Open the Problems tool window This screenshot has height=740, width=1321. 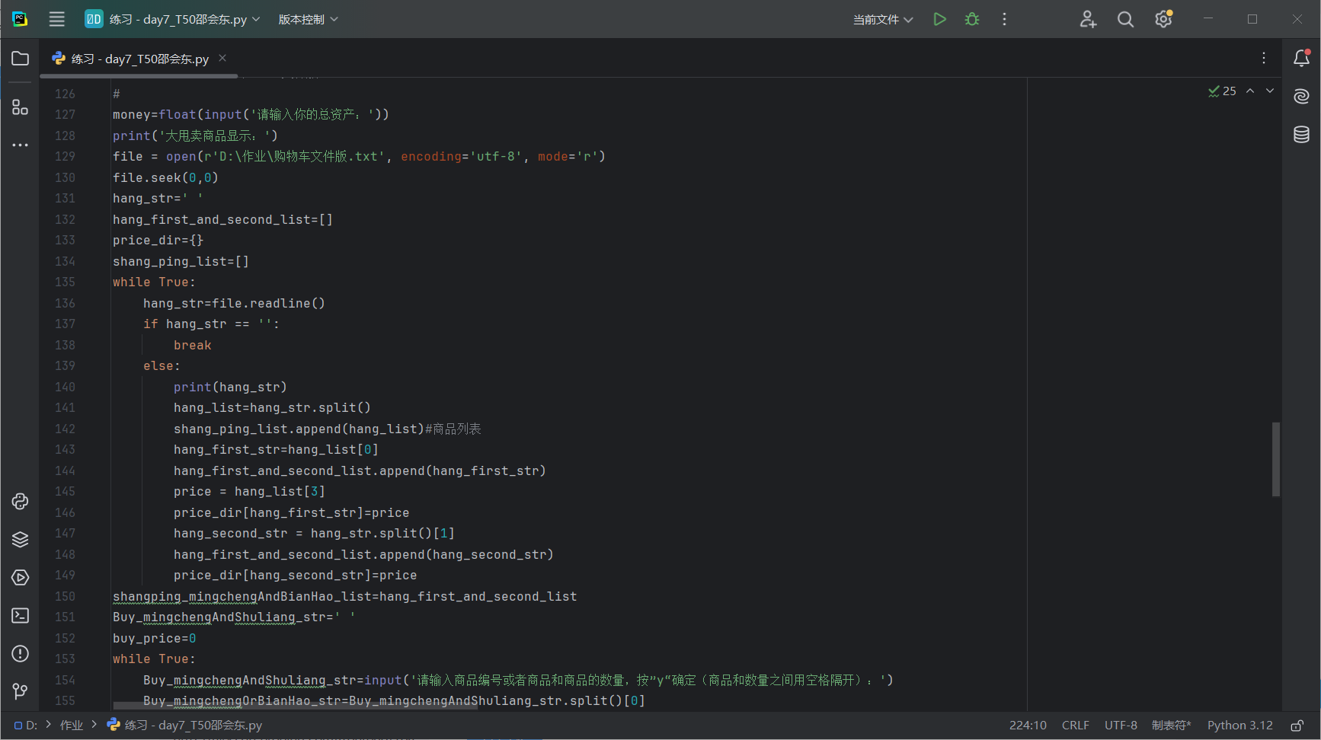pos(21,653)
